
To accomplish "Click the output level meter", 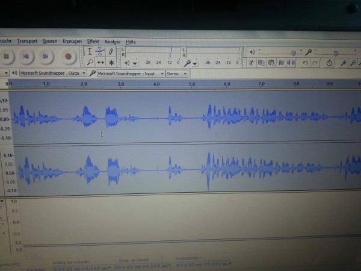I will point(152,52).
